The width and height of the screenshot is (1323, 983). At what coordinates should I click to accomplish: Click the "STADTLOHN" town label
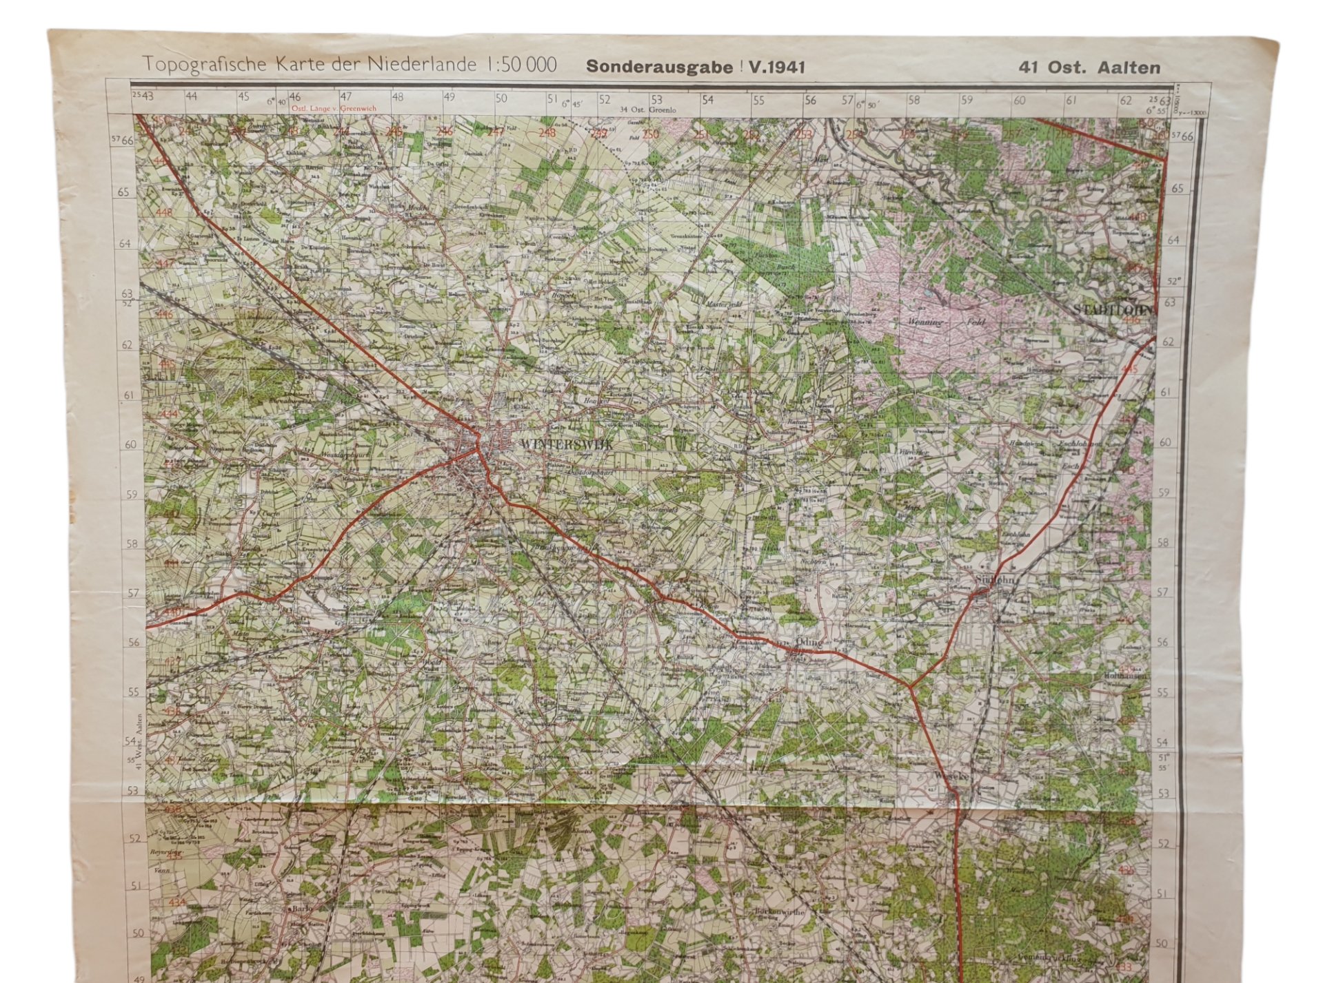[1113, 311]
